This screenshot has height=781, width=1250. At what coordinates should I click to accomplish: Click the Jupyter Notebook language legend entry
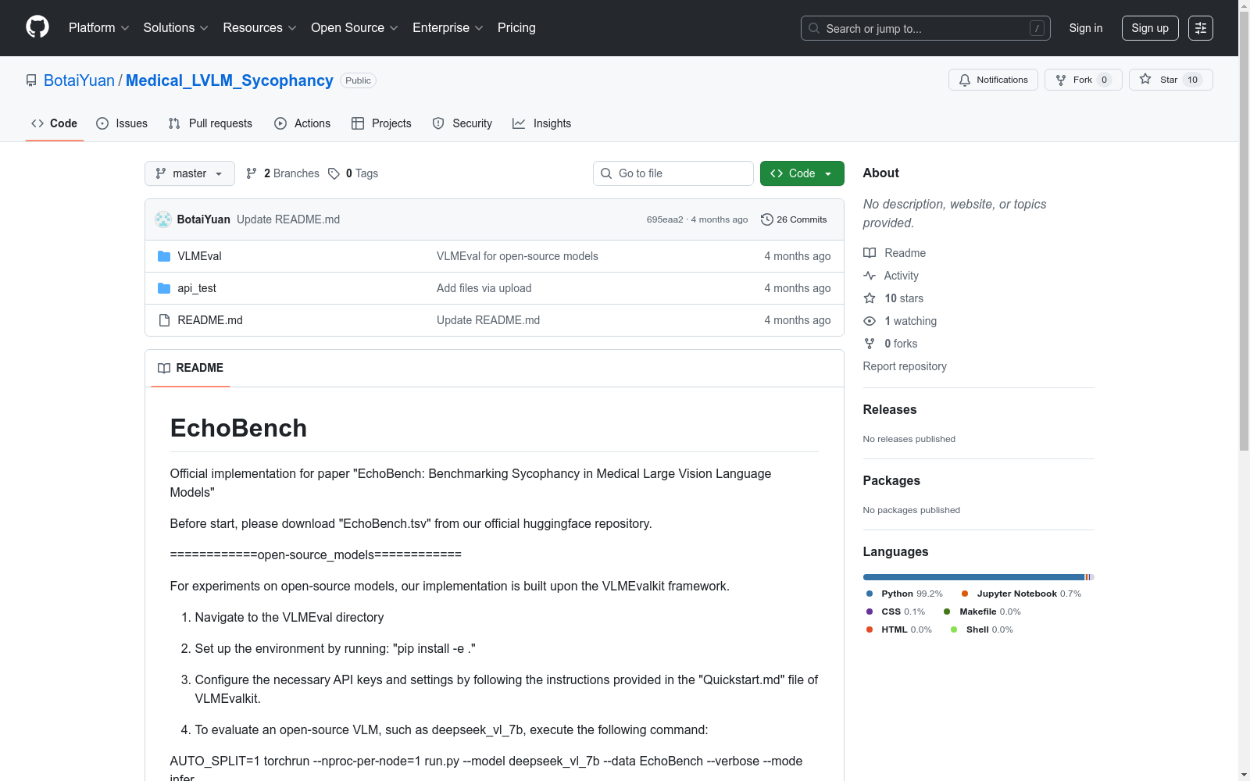(x=1021, y=594)
